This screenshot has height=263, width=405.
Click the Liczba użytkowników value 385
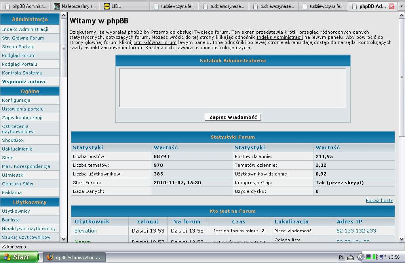click(158, 174)
